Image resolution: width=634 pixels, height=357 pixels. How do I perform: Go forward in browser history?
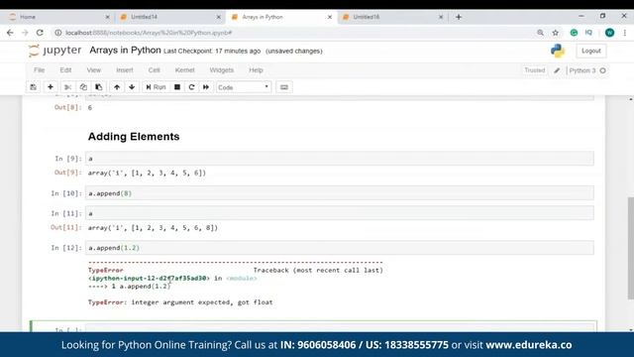[x=25, y=33]
